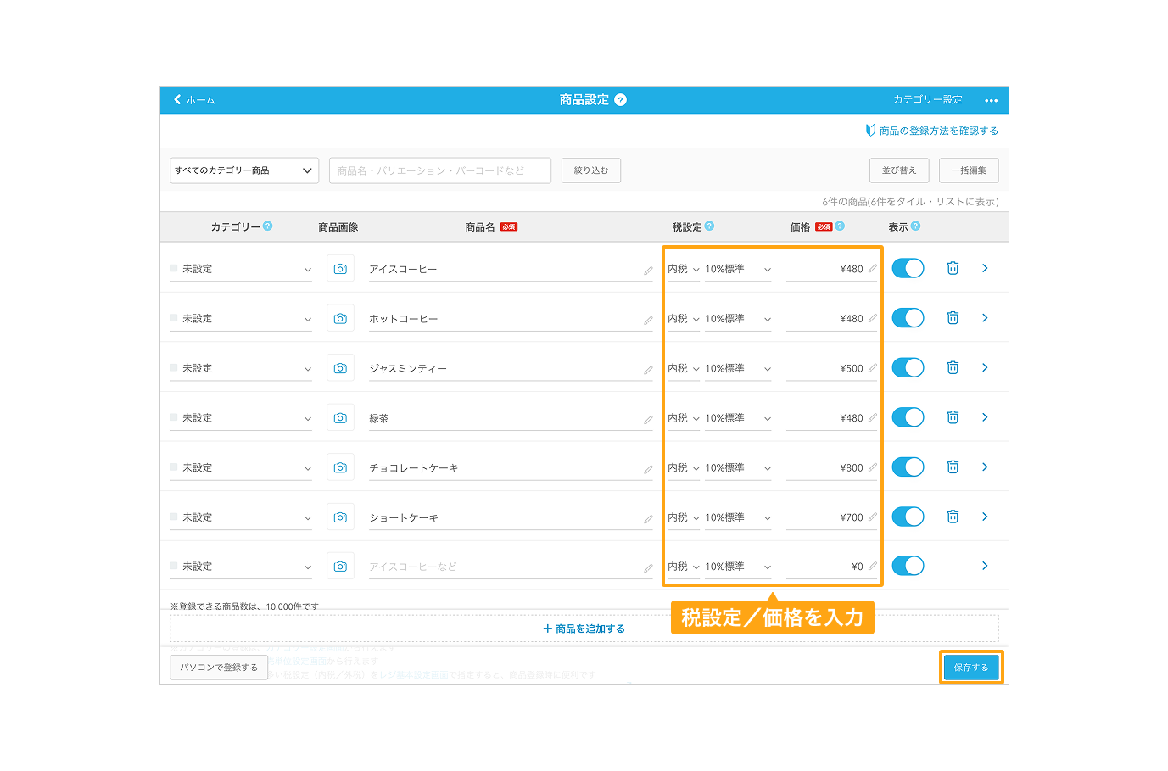
Task: Open details arrow for 緑茶 row
Action: tap(985, 417)
